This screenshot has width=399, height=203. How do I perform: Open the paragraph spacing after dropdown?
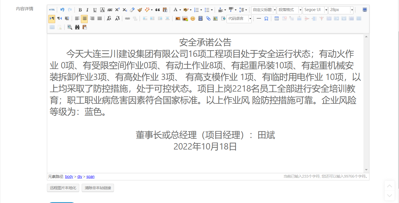pos(236,10)
